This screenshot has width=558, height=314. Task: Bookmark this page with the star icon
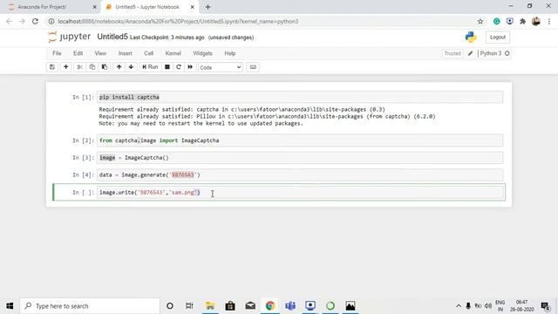tap(480, 21)
